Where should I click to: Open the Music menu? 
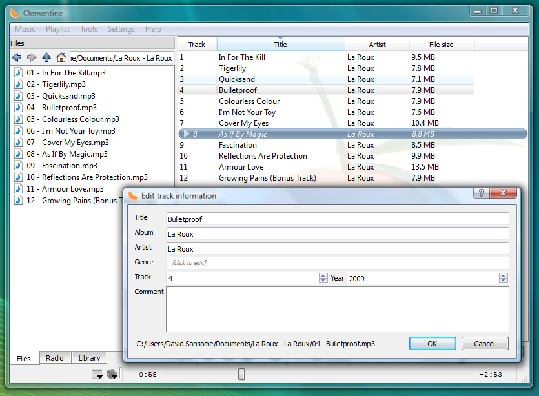[25, 29]
